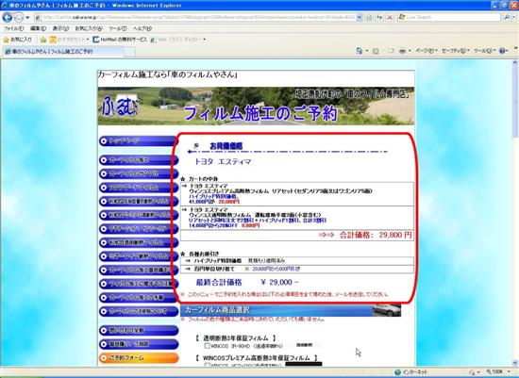Click the トップページ navigation button
Image resolution: width=519 pixels, height=378 pixels.
[138, 141]
